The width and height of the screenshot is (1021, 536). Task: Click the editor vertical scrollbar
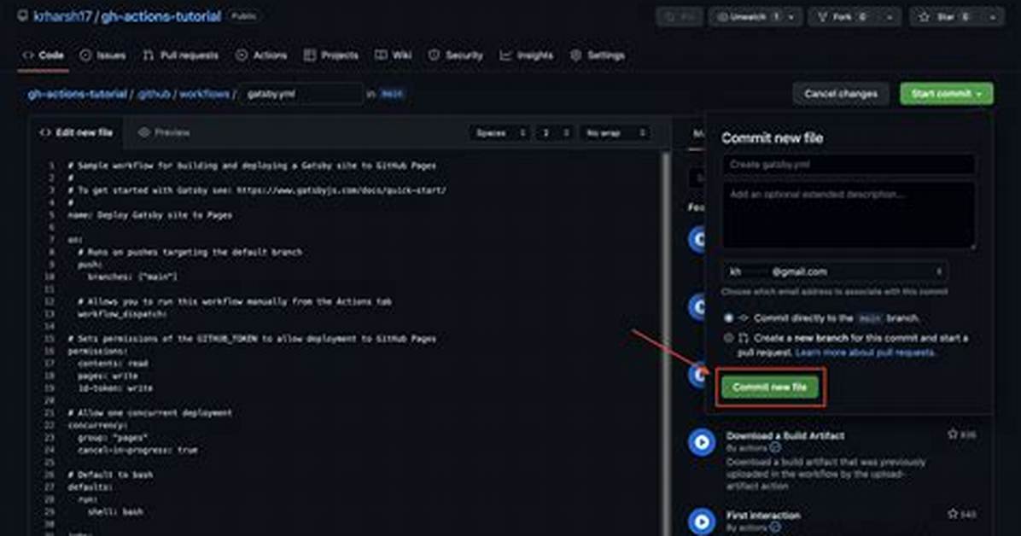666,344
